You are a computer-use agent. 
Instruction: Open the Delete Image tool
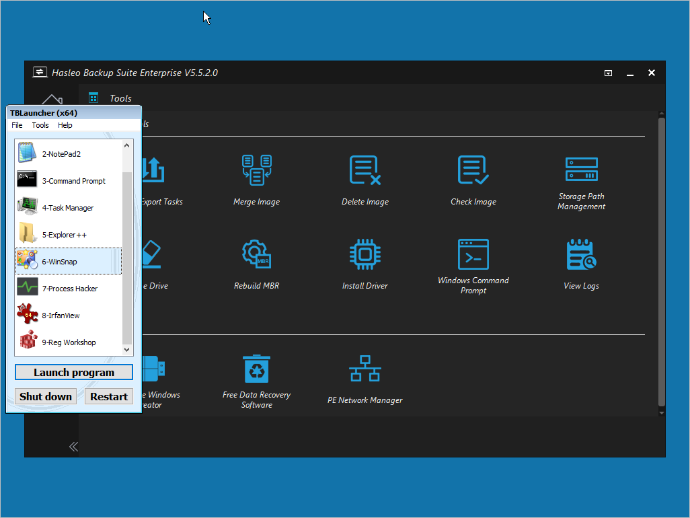click(x=365, y=180)
